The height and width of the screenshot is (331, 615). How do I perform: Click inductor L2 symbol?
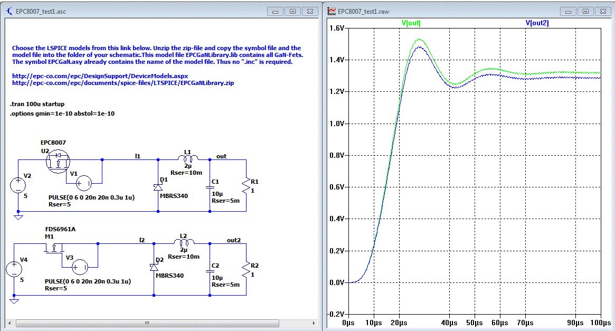click(x=184, y=242)
